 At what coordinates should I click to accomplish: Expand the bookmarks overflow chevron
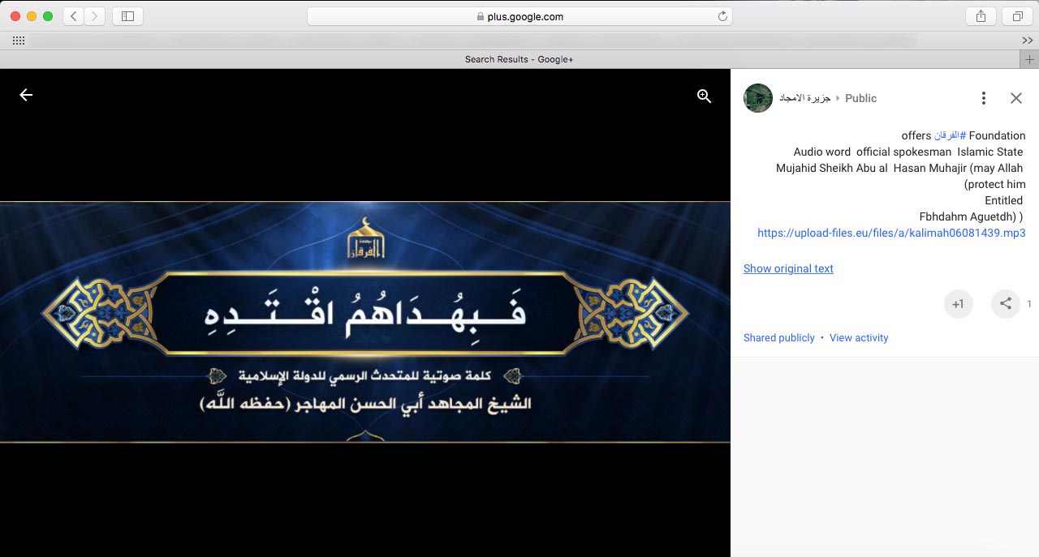coord(1027,41)
